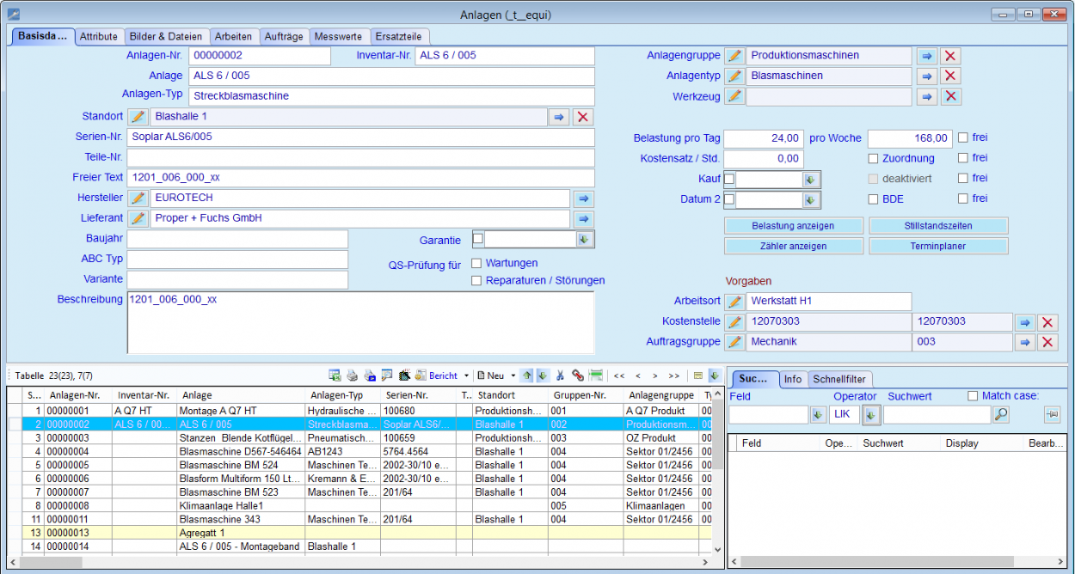
Task: Cut the selected table row
Action: (x=560, y=376)
